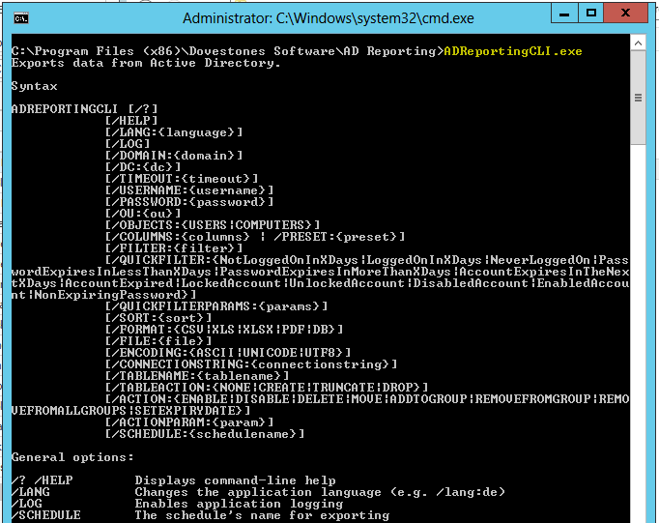Viewport: 659px width, 523px height.
Task: Click the "General options:" heading
Action: point(73,457)
